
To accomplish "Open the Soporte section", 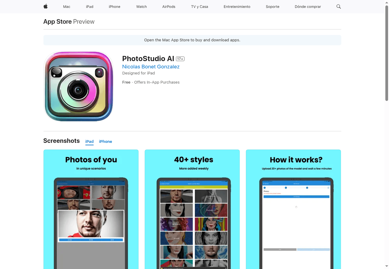I will point(272,6).
